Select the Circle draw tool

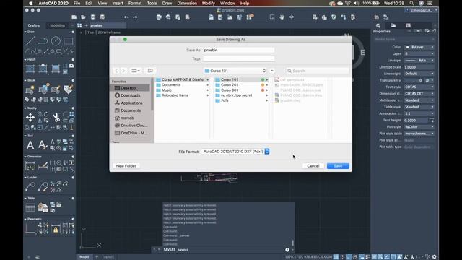[56, 40]
